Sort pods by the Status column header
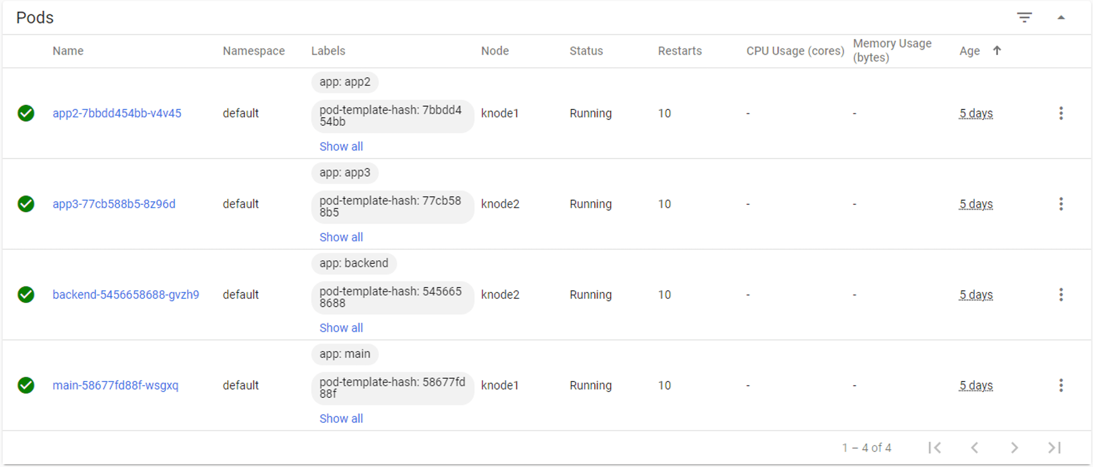 (x=586, y=50)
